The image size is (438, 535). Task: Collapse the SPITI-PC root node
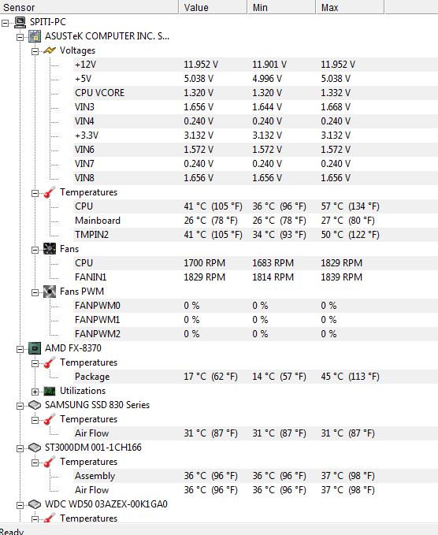tap(5, 23)
